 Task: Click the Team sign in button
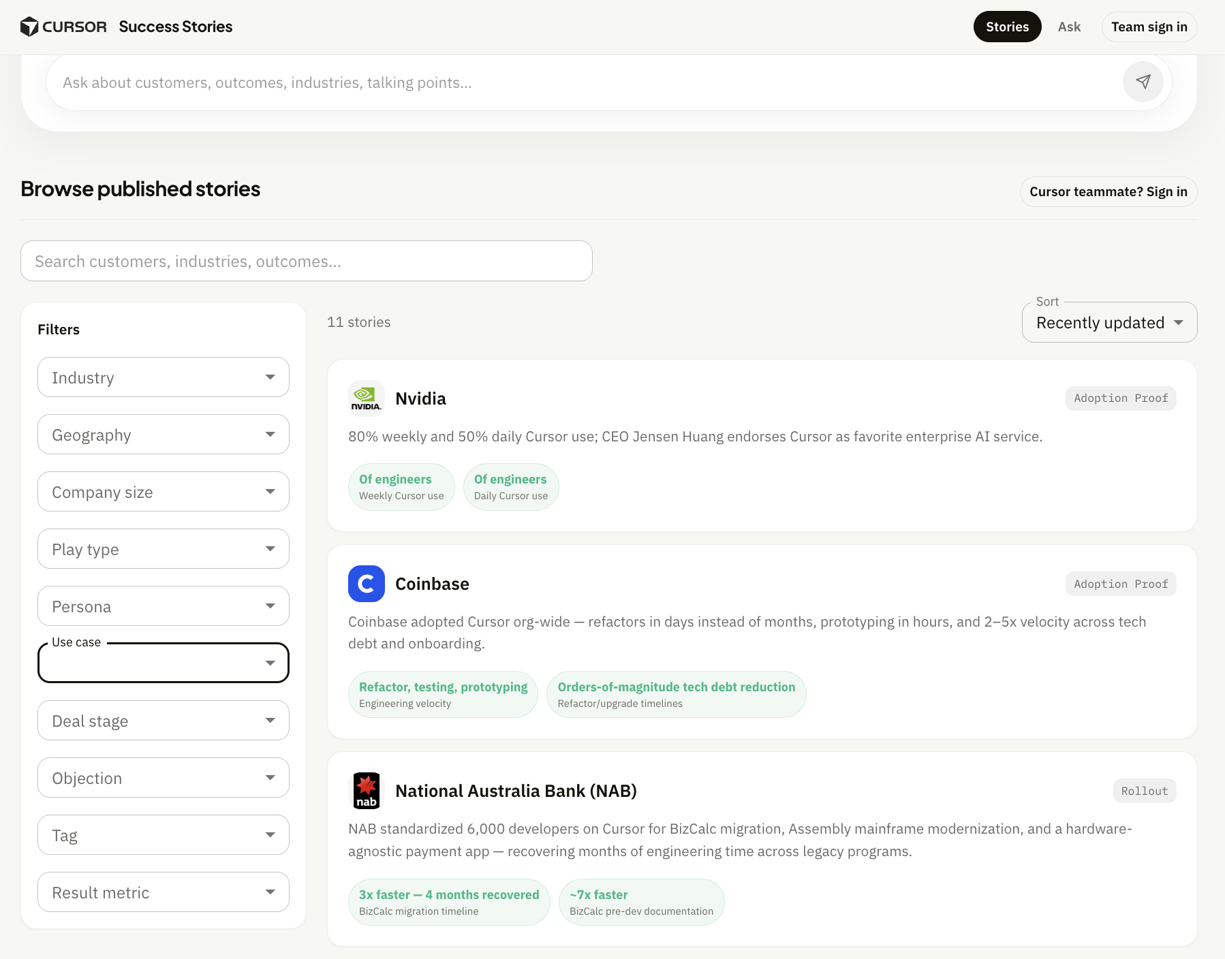click(x=1149, y=27)
